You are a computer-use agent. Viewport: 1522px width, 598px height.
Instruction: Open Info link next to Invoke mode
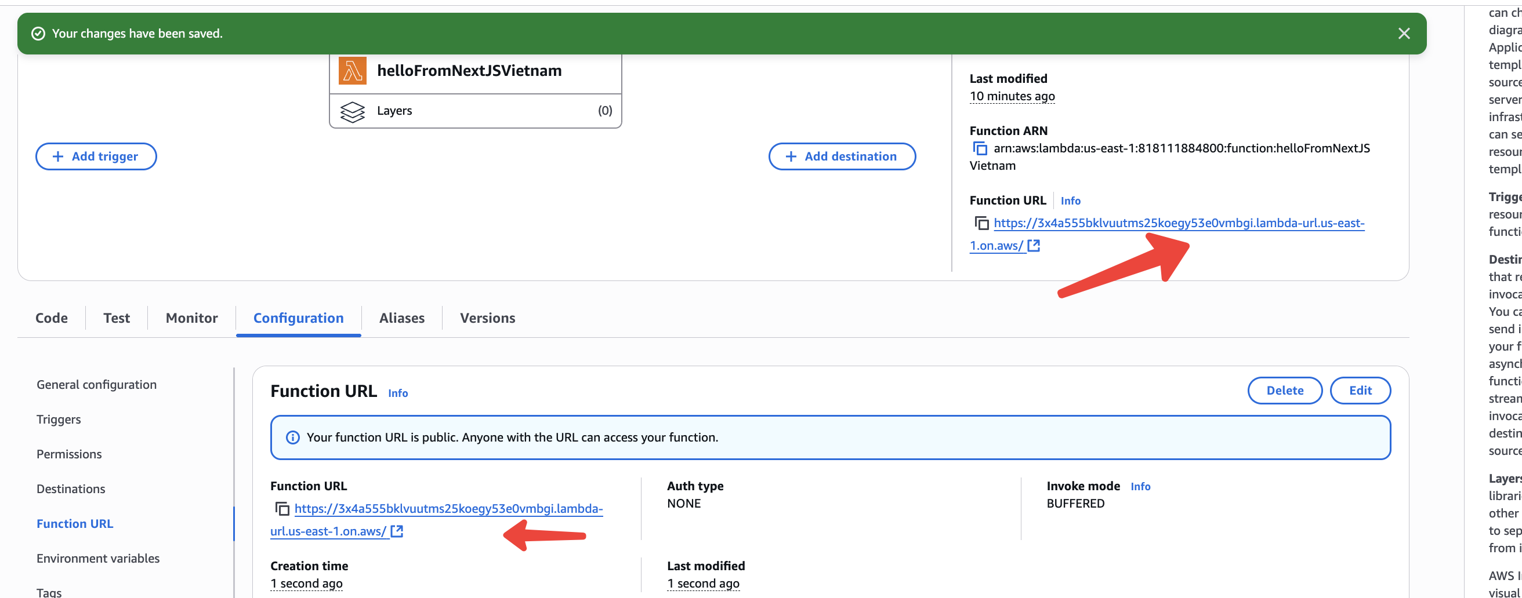click(1140, 486)
